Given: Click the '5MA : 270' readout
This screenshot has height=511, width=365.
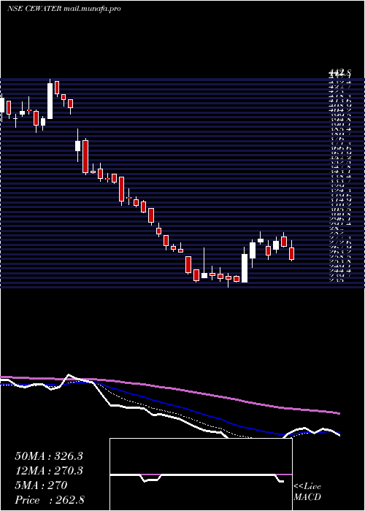Looking at the screenshot, I should coord(41,485).
